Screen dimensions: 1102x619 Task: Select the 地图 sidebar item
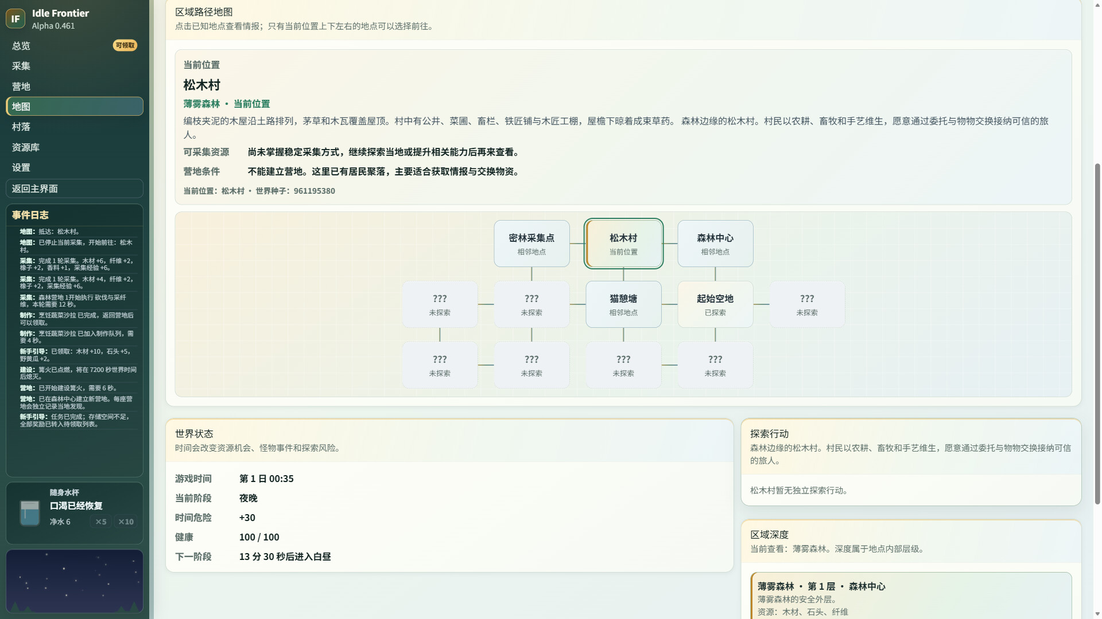pos(75,106)
